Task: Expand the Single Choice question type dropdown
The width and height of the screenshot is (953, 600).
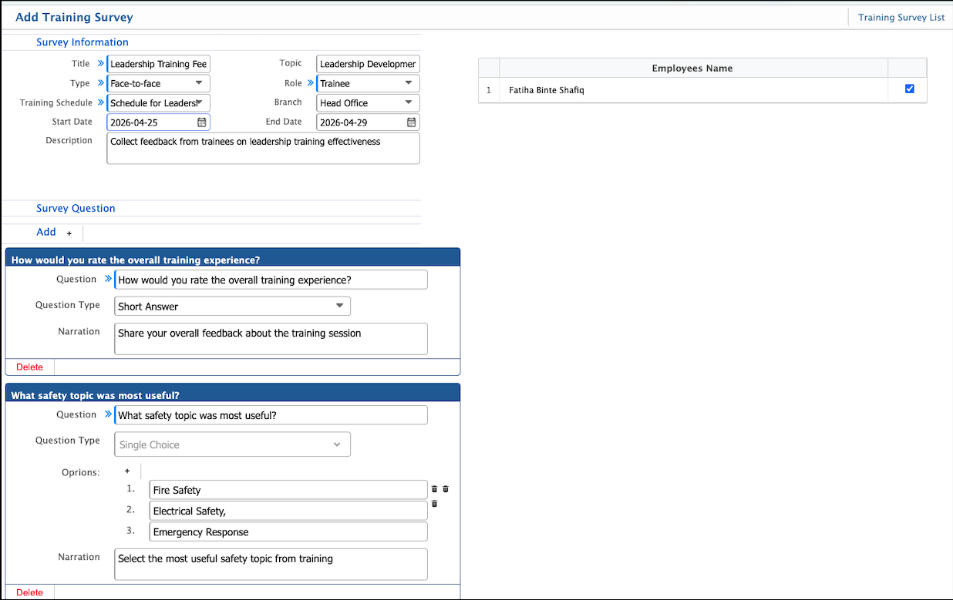Action: (232, 444)
